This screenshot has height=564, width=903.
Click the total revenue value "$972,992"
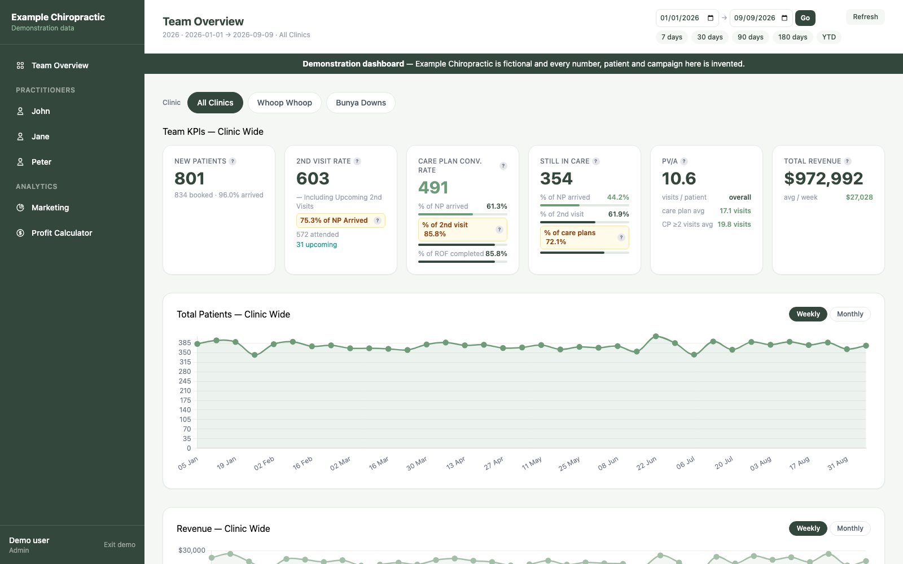click(823, 179)
